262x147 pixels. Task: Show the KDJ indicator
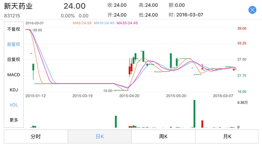[14, 90]
